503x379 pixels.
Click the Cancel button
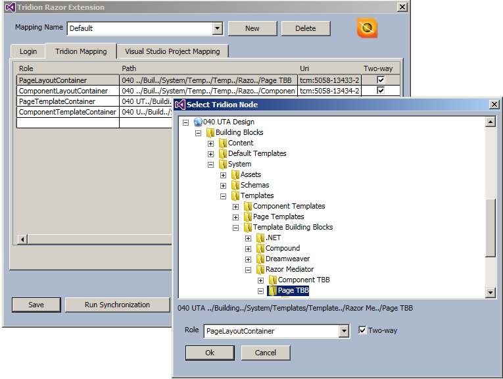(266, 353)
